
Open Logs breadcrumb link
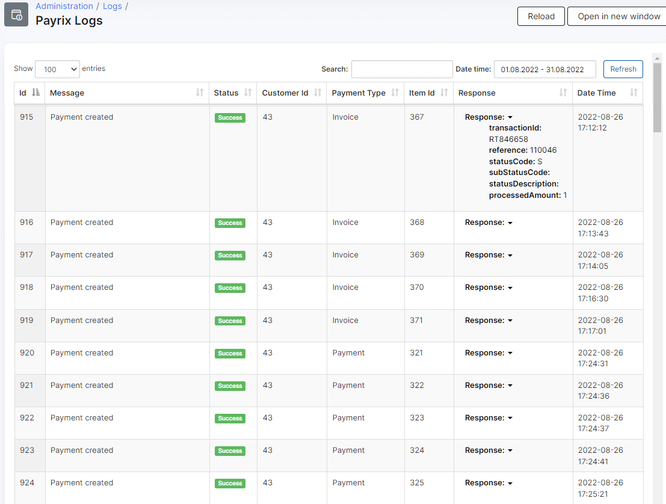coord(113,6)
